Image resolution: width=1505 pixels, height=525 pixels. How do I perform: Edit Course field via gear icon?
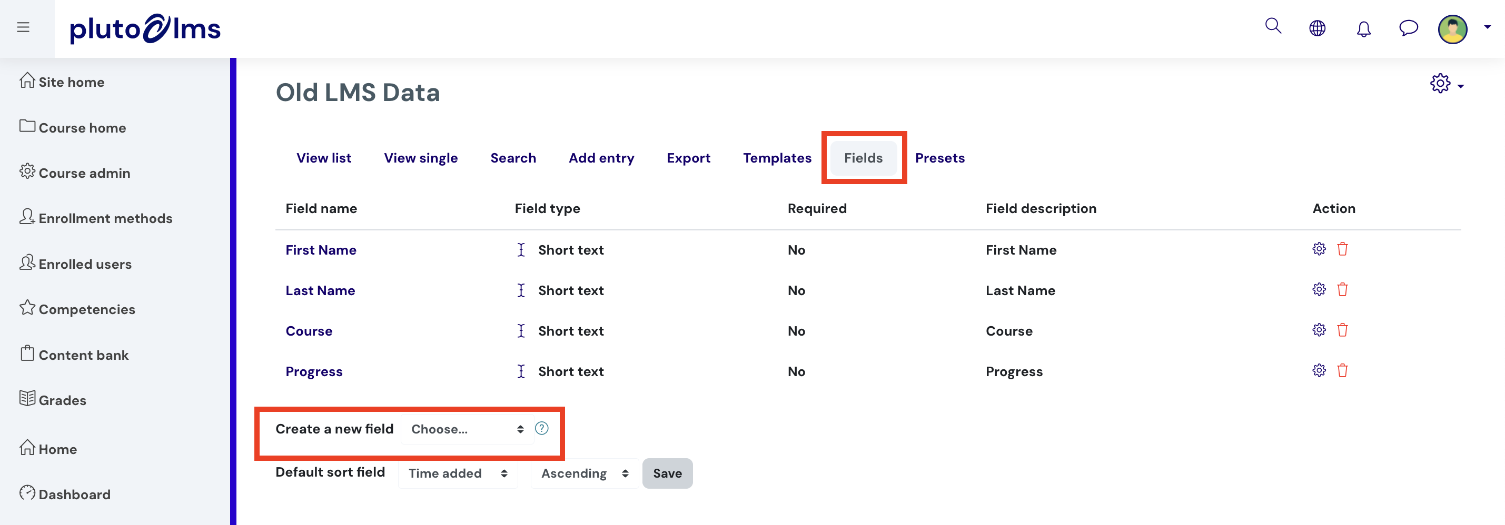coord(1319,330)
